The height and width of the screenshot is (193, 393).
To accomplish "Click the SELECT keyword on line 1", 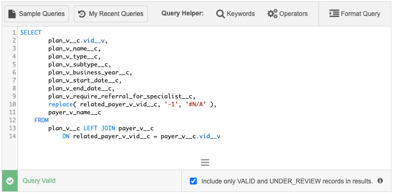I will coord(31,32).
